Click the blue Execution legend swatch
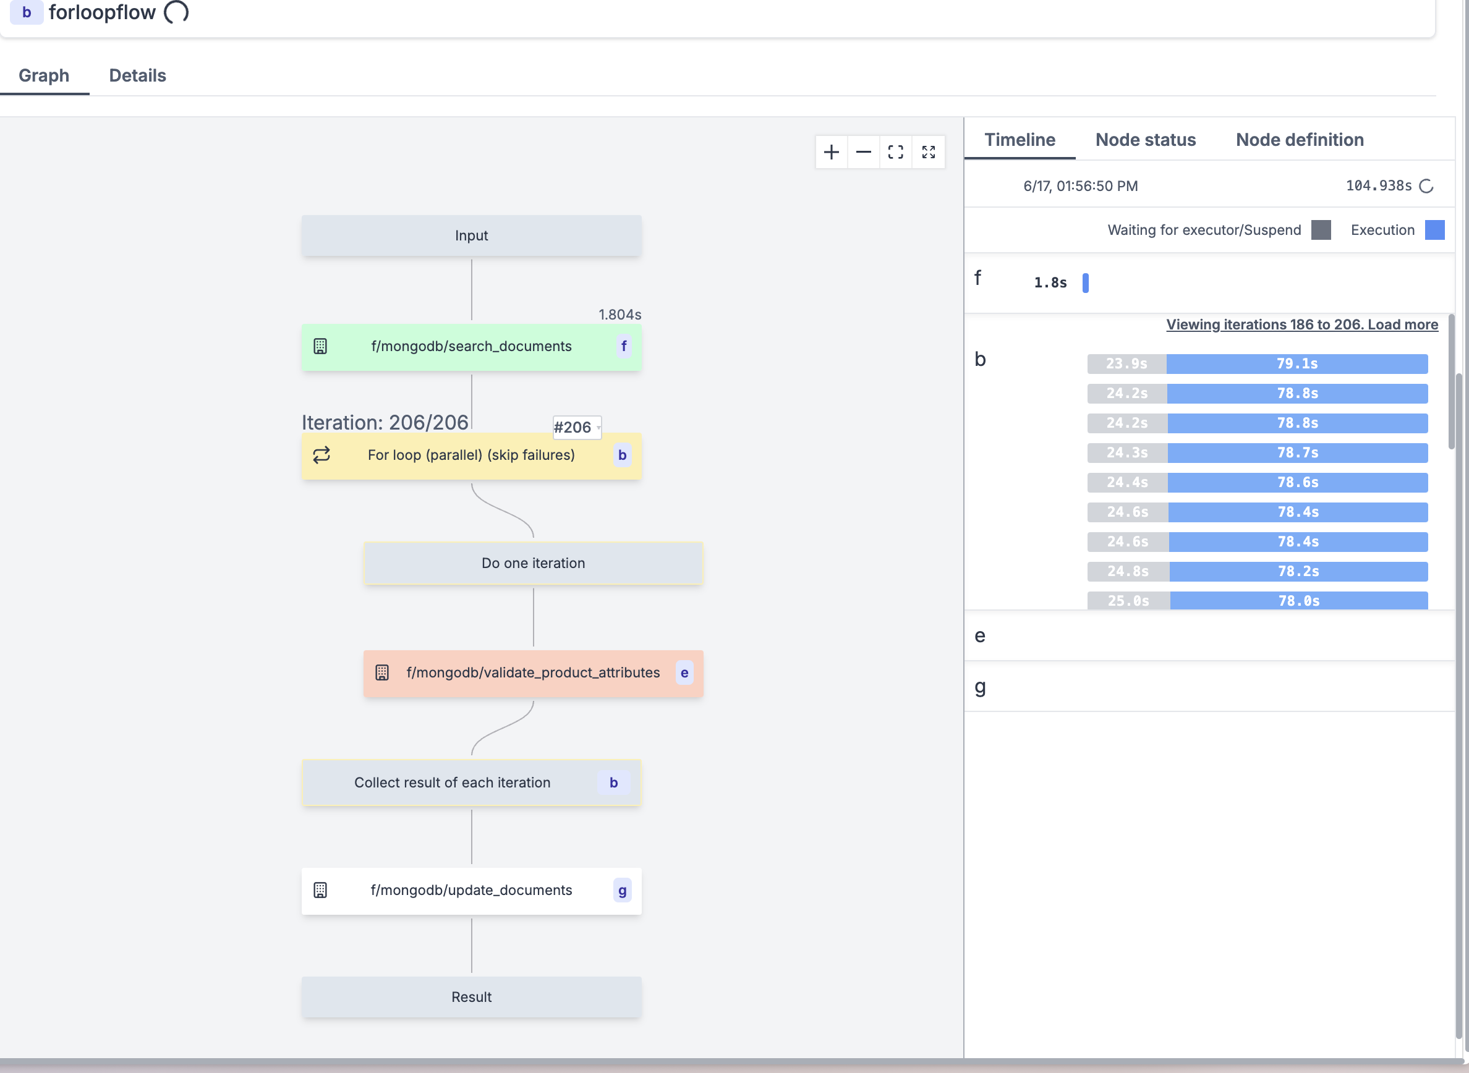Image resolution: width=1469 pixels, height=1073 pixels. click(1434, 230)
